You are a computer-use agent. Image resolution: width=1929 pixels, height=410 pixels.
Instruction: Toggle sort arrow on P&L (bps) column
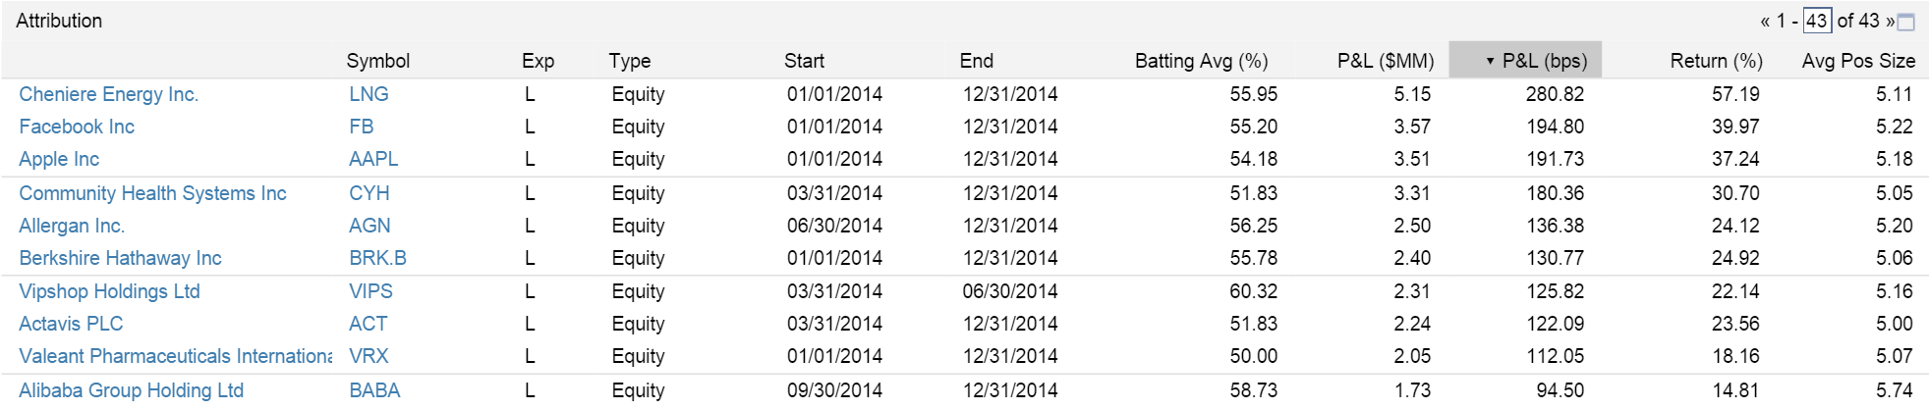point(1490,61)
